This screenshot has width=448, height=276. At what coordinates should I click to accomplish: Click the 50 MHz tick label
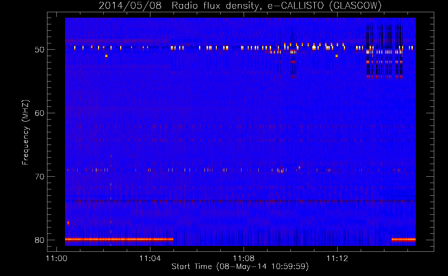tap(40, 50)
